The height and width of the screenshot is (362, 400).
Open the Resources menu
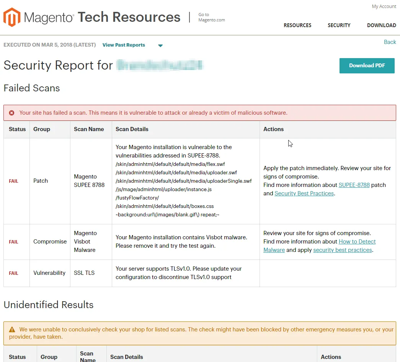point(297,25)
